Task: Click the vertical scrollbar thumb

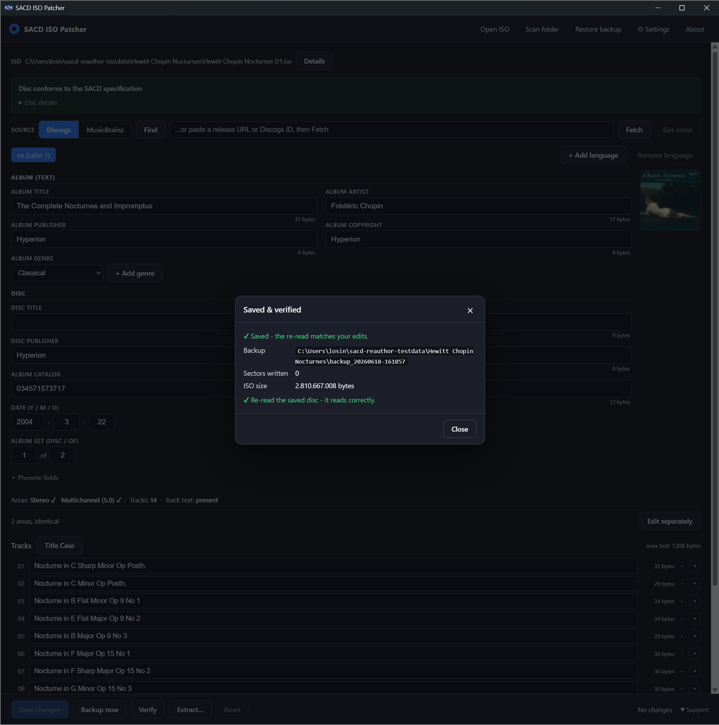Action: coord(715,319)
